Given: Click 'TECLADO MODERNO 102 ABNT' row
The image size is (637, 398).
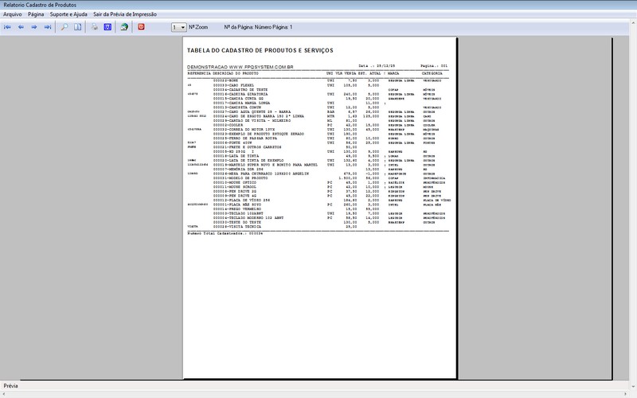Looking at the screenshot, I should pos(318,218).
